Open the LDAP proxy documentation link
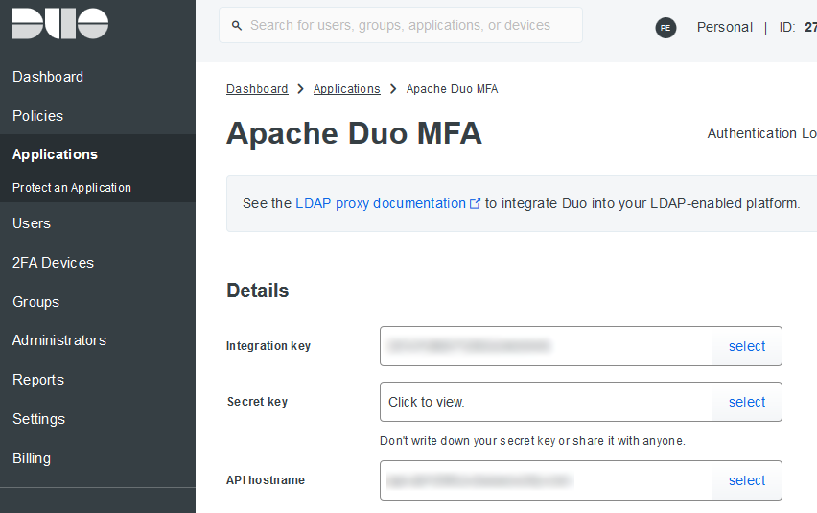Screen dimensions: 817x513 click(381, 203)
